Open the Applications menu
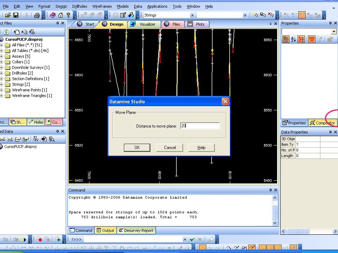Viewport: 338px width, 253px height. coord(157,6)
